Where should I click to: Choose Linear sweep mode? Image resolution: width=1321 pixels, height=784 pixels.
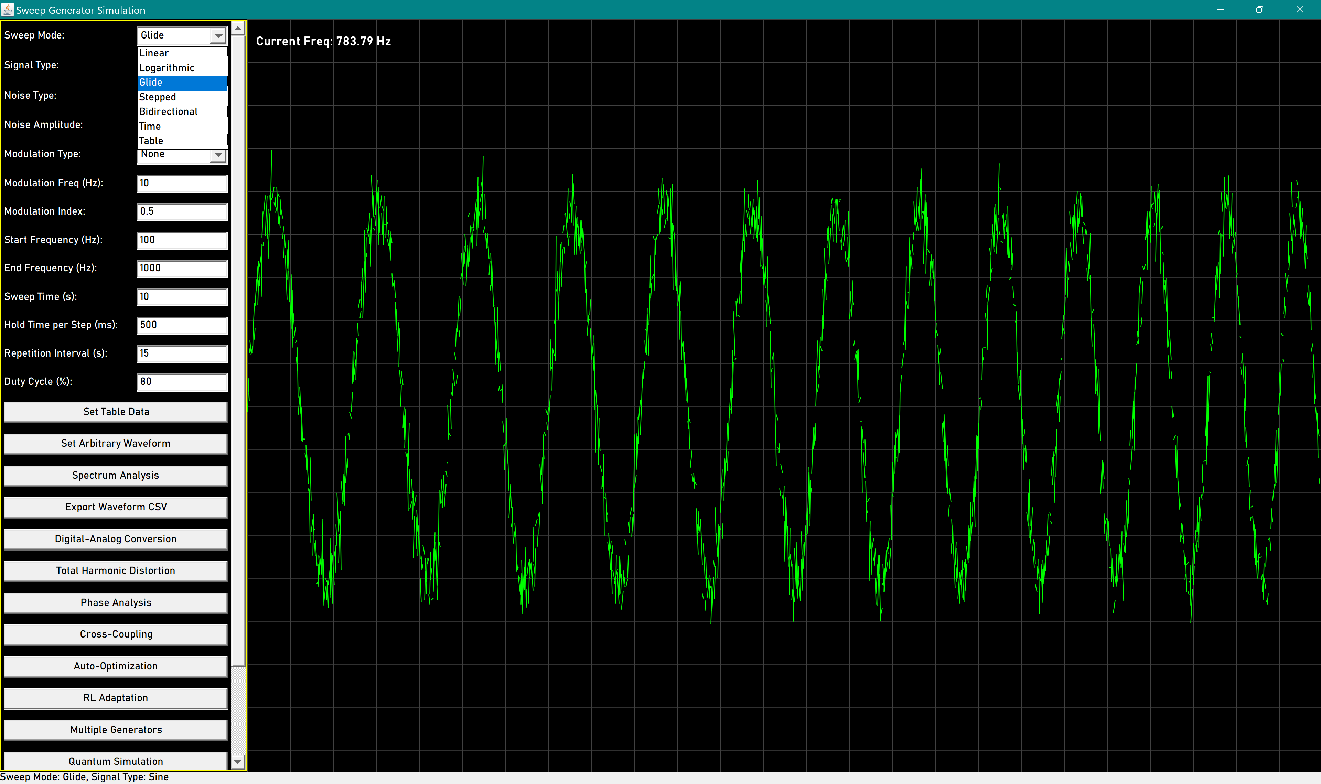pyautogui.click(x=182, y=53)
